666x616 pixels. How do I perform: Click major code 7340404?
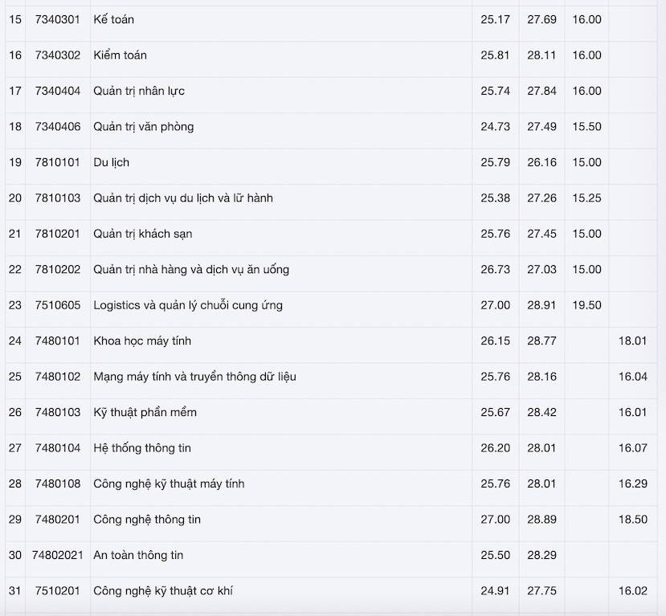tap(58, 91)
